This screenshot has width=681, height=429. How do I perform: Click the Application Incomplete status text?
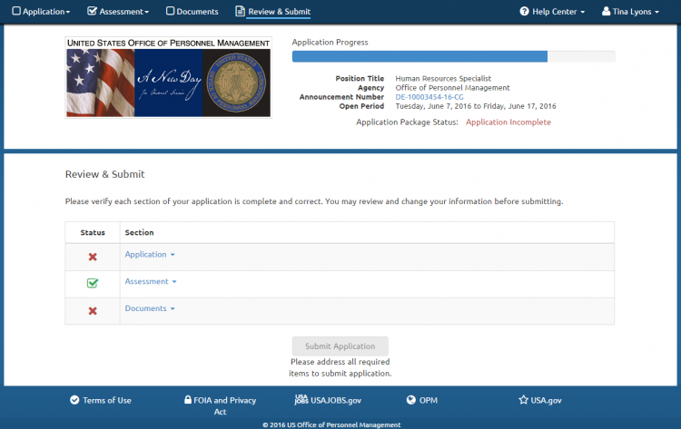point(508,122)
